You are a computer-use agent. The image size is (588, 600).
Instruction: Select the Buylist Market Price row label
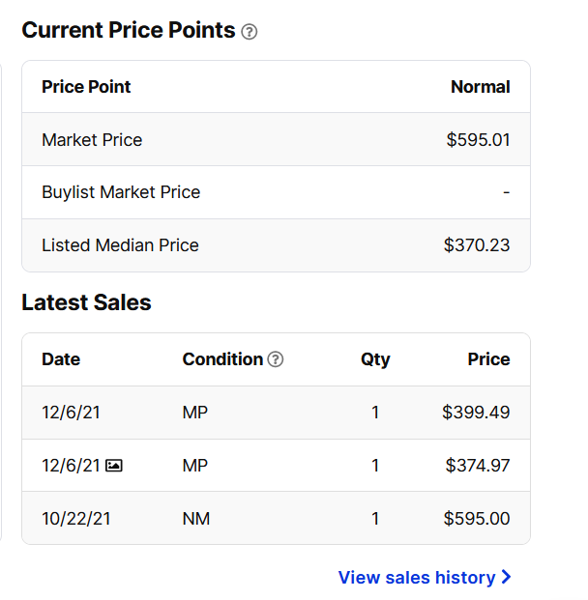[x=121, y=192]
